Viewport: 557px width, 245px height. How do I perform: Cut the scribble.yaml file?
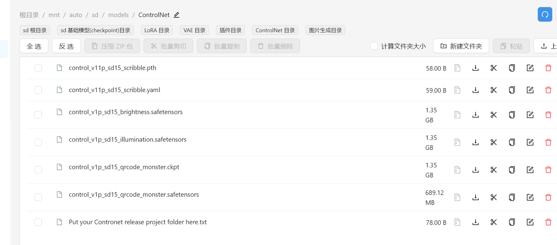point(494,90)
